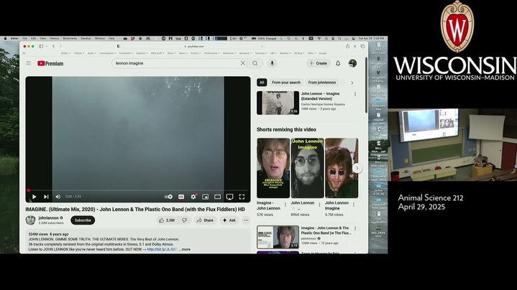Toggle theater mode view
Viewport: 517px width, 290px height.
coord(218,197)
